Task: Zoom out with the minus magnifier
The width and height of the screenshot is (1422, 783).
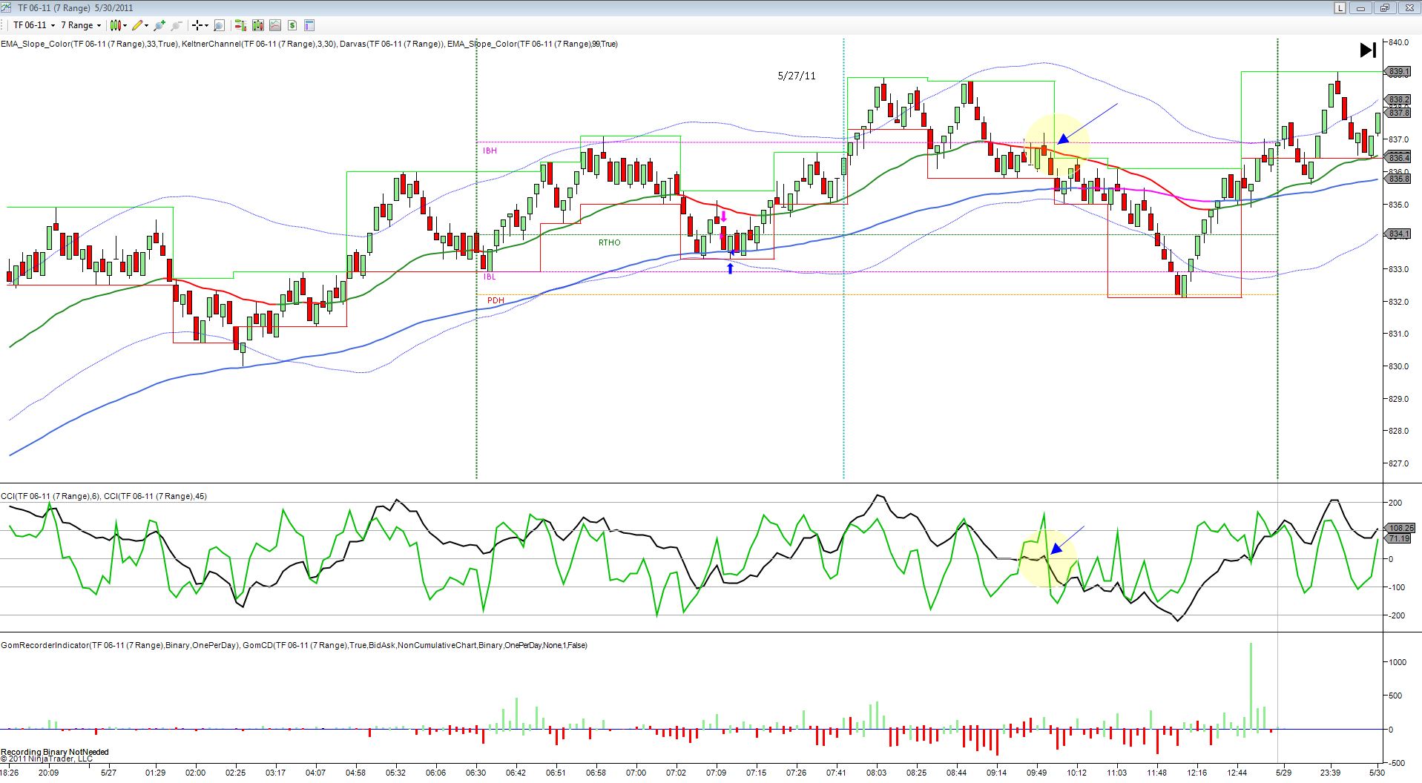Action: point(177,25)
